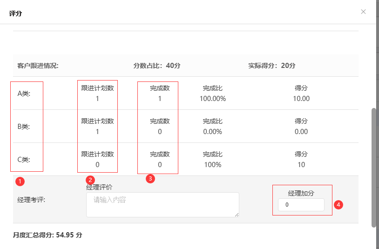Click the 0.00 得分 value in B类 row

tap(301, 132)
